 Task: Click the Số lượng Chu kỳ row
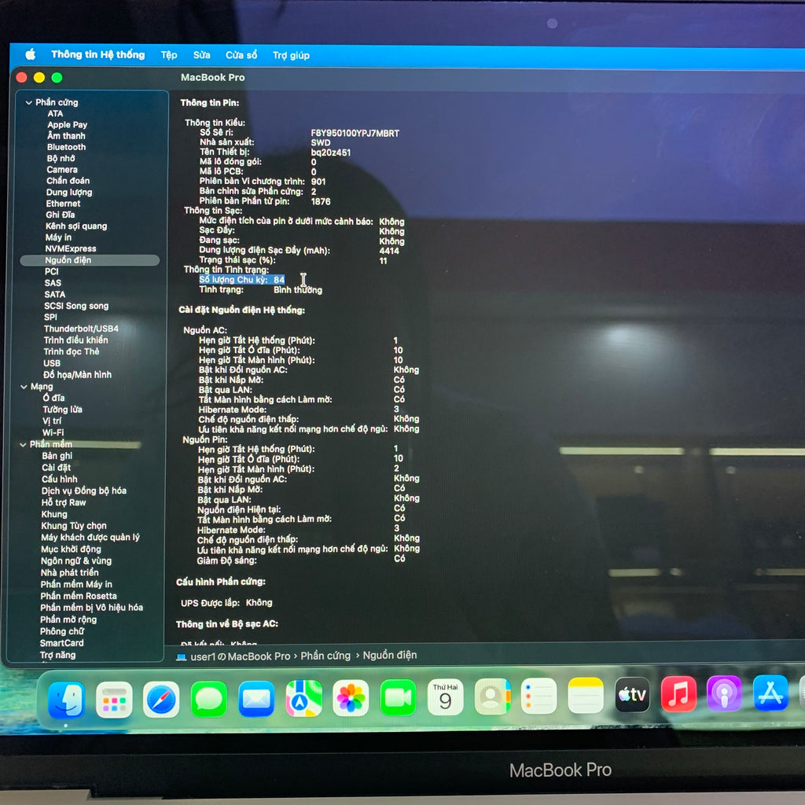click(x=242, y=280)
